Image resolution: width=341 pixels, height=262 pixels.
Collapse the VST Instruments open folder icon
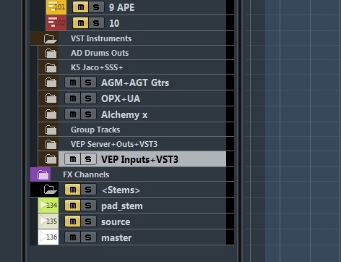pyautogui.click(x=51, y=38)
